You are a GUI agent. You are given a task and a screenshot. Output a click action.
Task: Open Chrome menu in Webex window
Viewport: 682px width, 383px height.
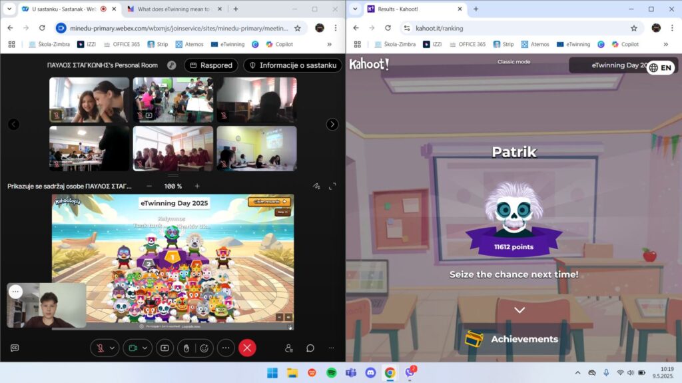336,28
